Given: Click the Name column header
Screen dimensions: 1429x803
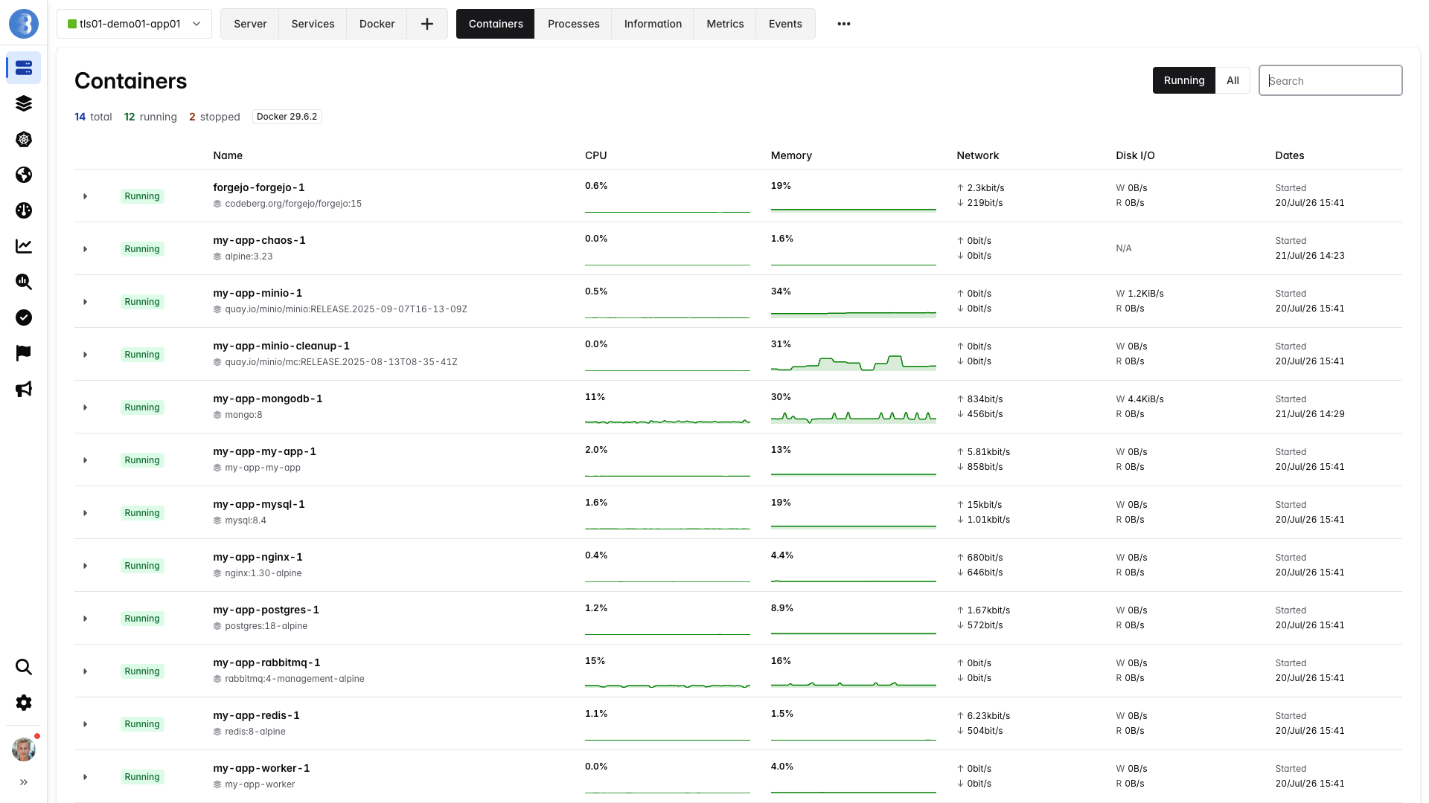Looking at the screenshot, I should tap(228, 155).
